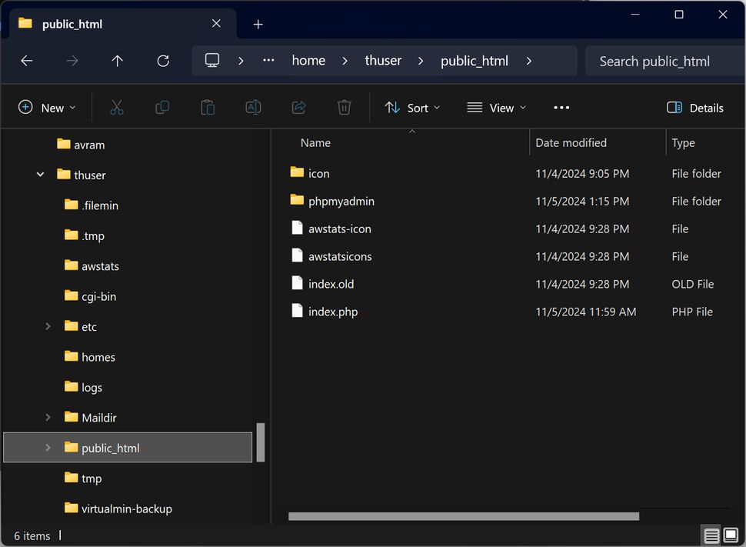Expand the etc folder in sidebar
This screenshot has height=547, width=746.
pos(48,326)
